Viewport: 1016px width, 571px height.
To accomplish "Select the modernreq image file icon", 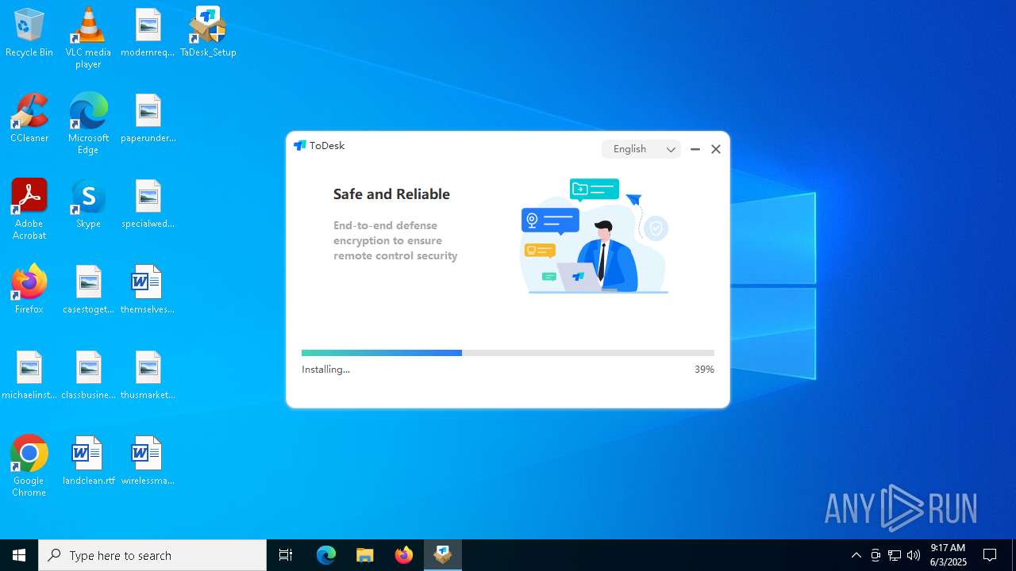I will tap(148, 33).
